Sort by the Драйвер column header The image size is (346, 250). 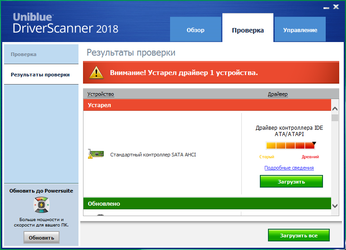[x=277, y=94]
